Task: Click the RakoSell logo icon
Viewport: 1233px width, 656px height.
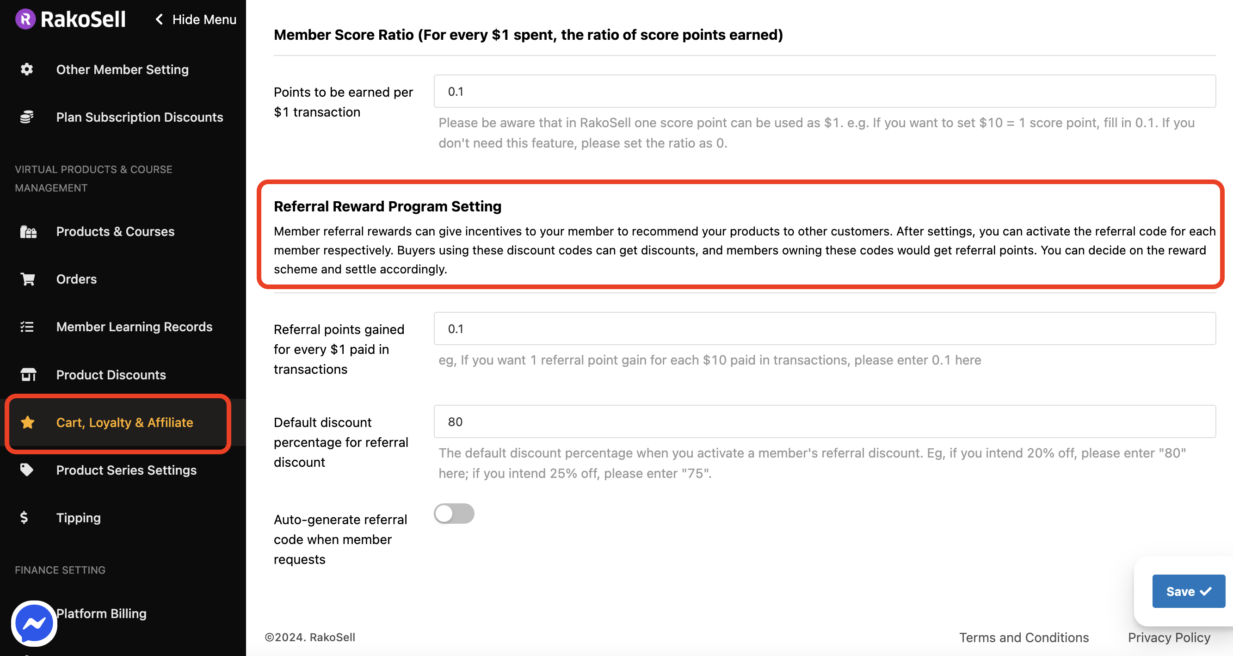Action: coord(25,19)
